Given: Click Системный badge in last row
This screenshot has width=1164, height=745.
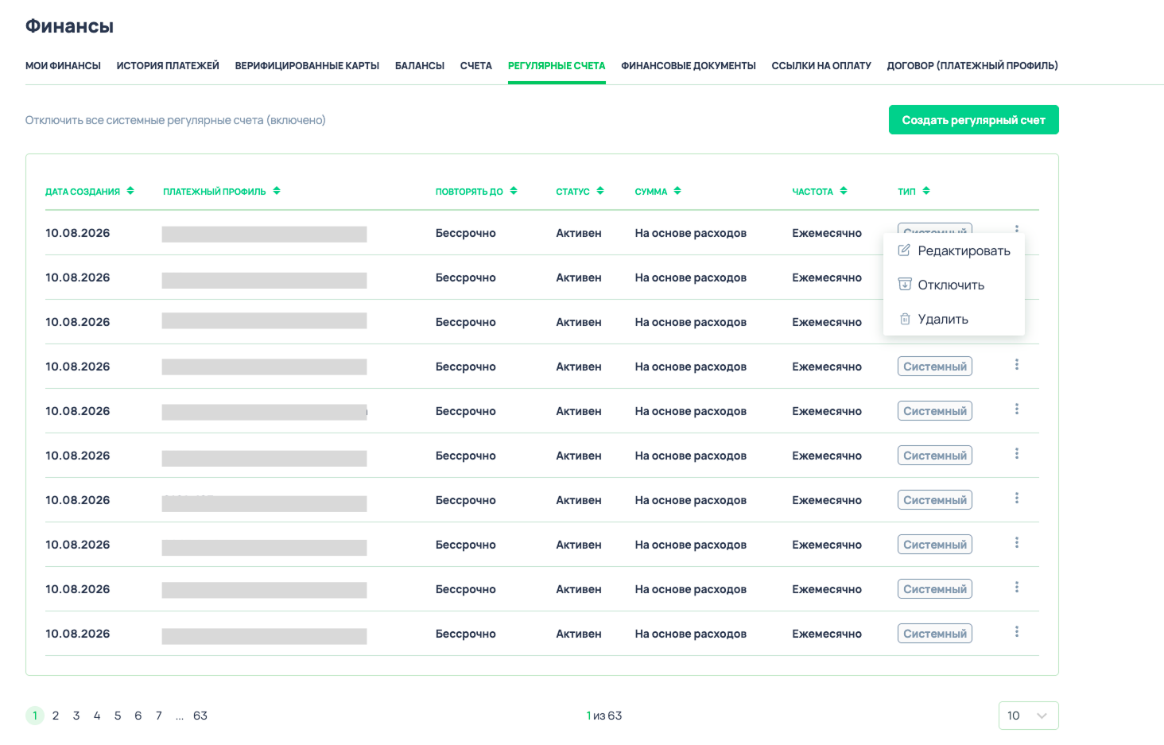Looking at the screenshot, I should (x=935, y=634).
